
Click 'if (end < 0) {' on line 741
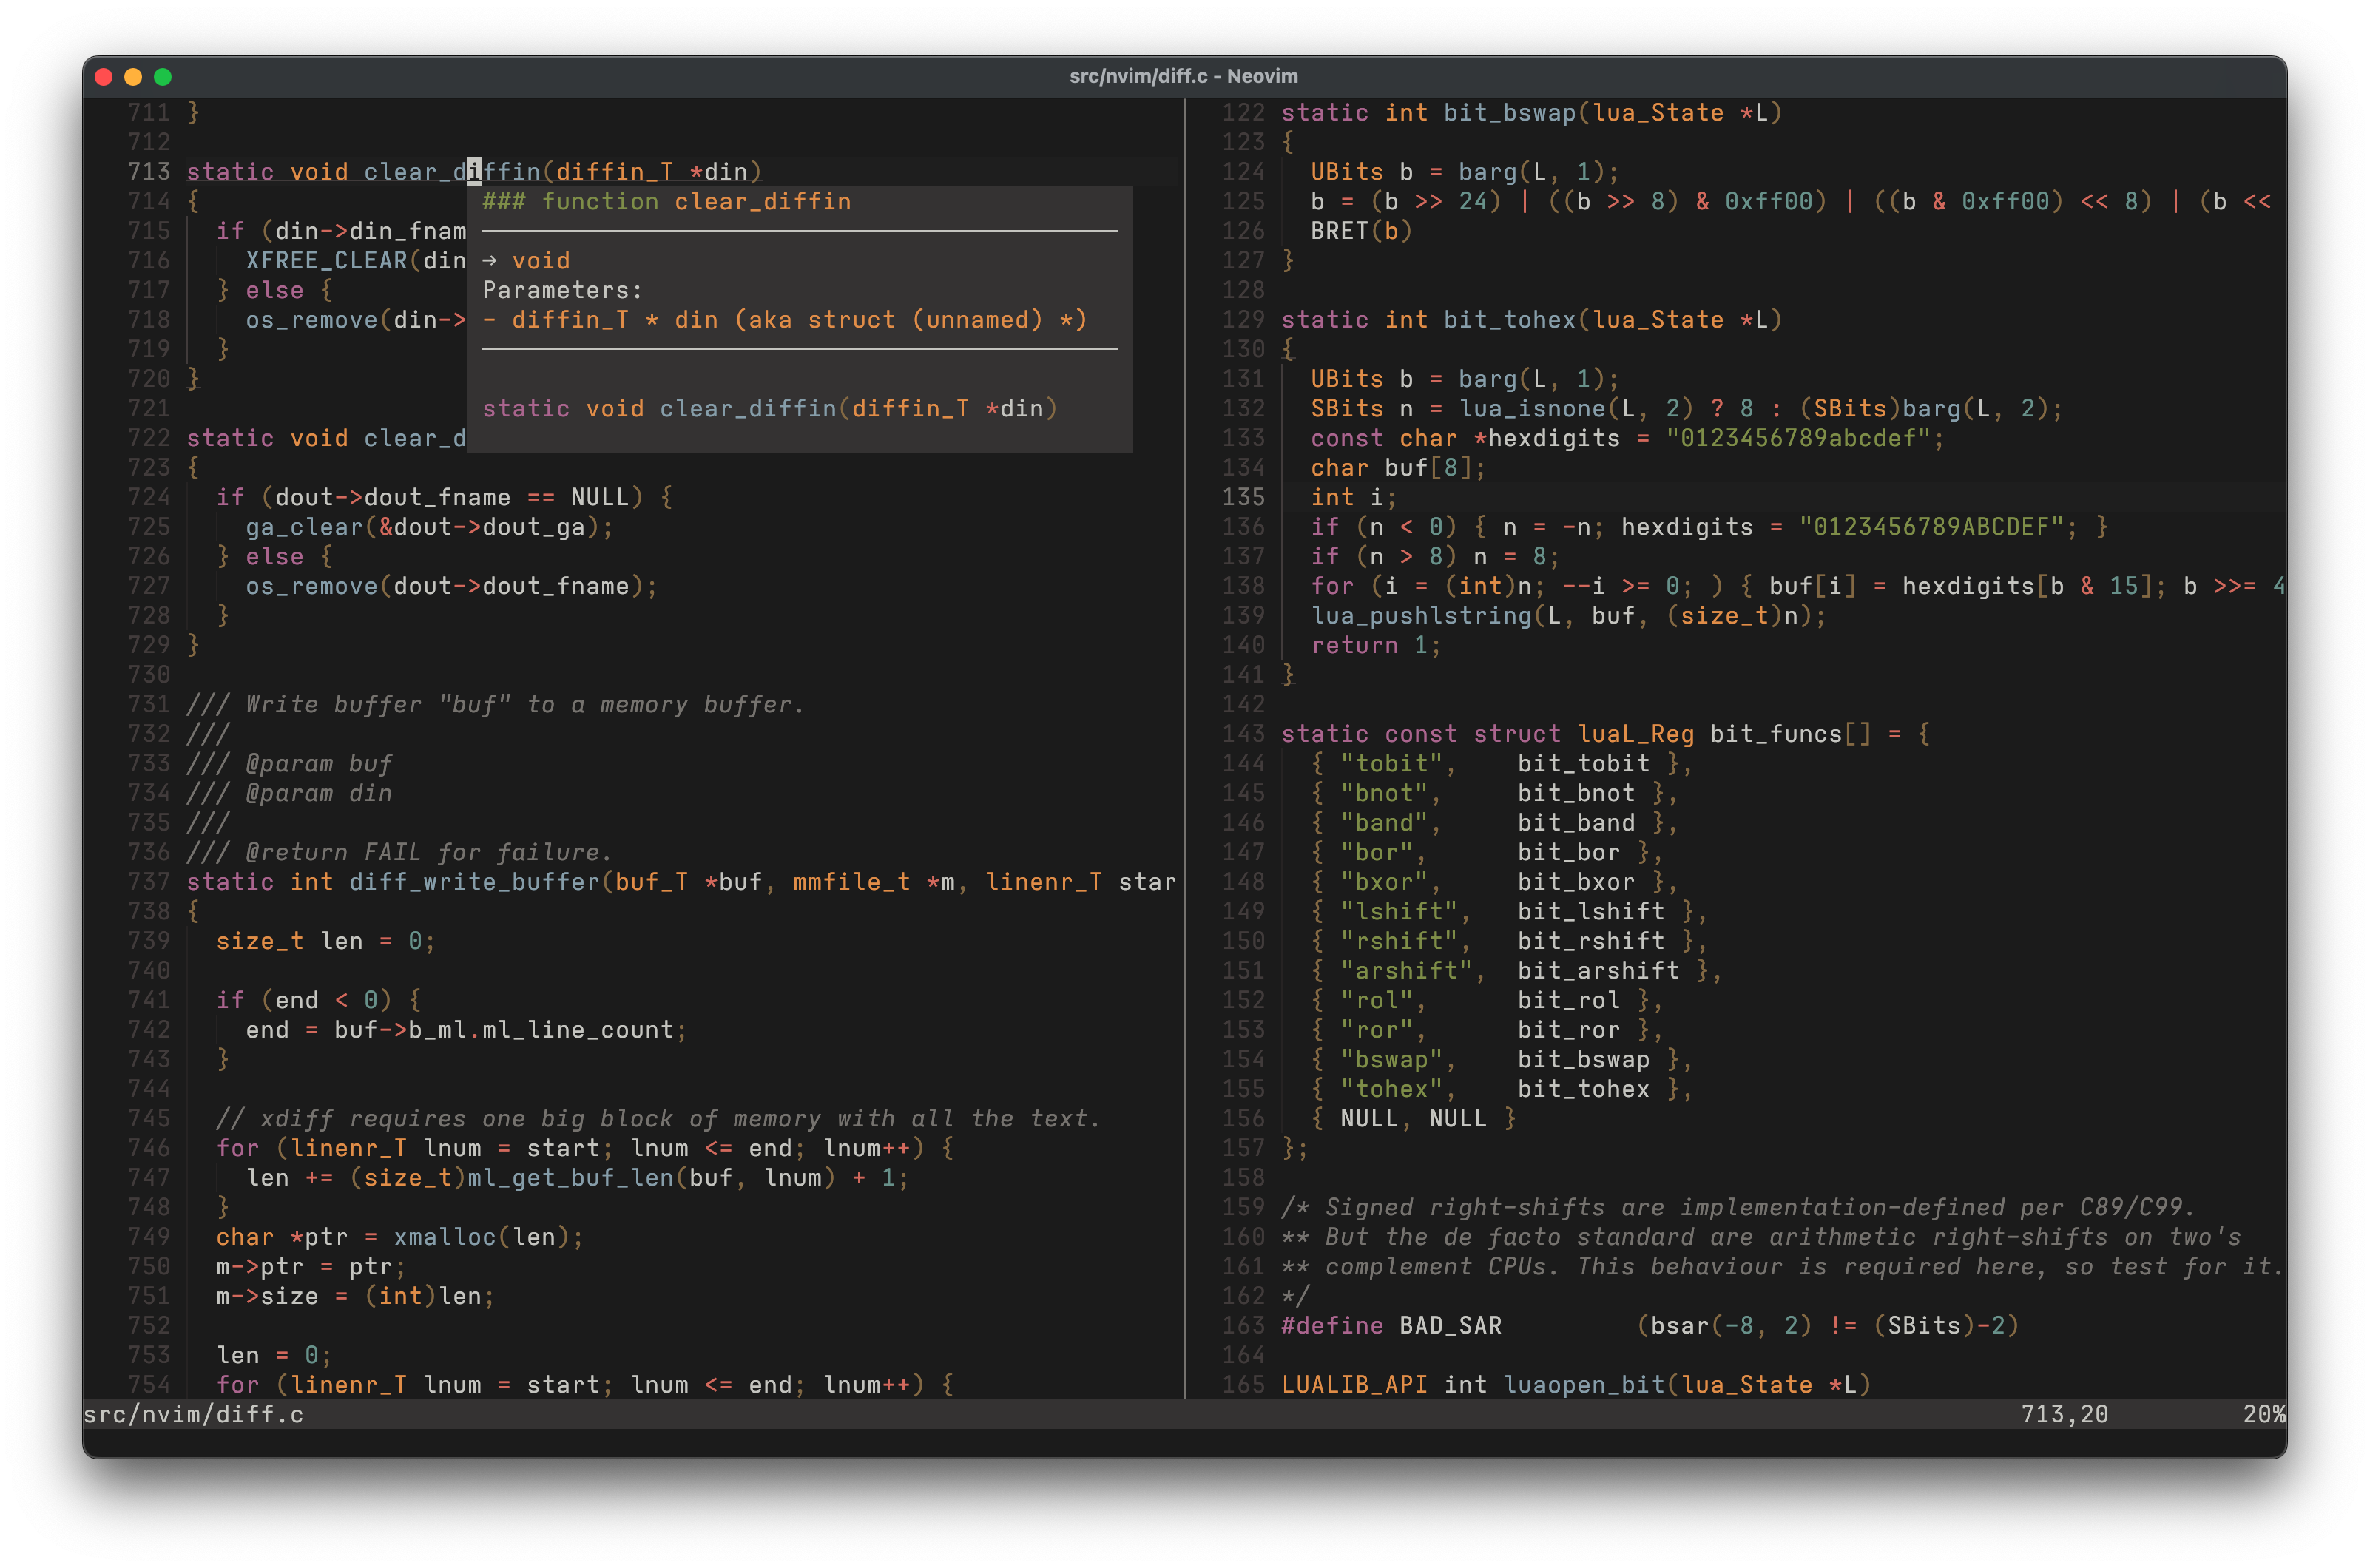pyautogui.click(x=319, y=1000)
